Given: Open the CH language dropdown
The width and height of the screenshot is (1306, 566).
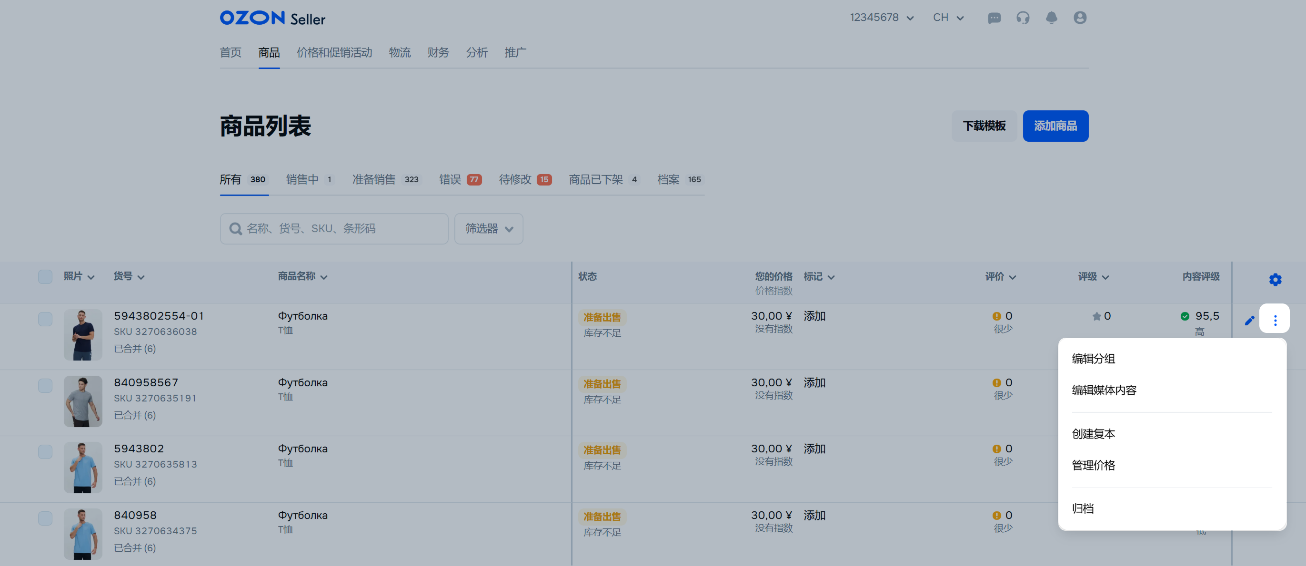Looking at the screenshot, I should (x=947, y=18).
